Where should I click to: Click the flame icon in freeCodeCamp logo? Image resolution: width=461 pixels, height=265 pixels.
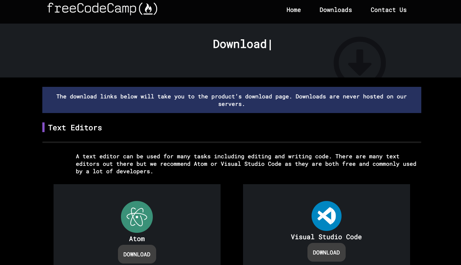pyautogui.click(x=148, y=8)
